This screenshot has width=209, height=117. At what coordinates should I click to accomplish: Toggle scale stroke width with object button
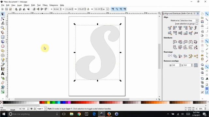[113, 9]
